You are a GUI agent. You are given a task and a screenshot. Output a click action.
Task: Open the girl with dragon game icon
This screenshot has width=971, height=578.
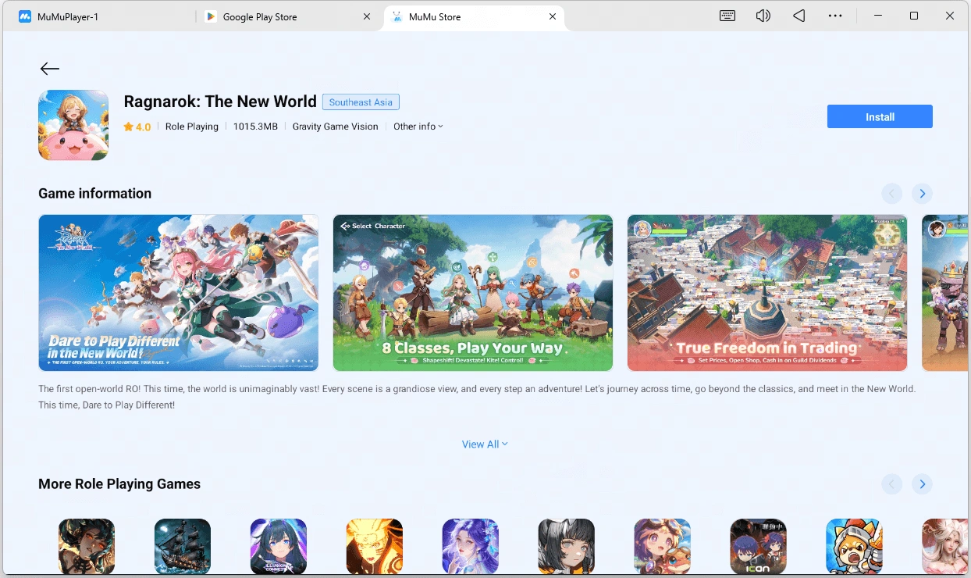tap(663, 547)
